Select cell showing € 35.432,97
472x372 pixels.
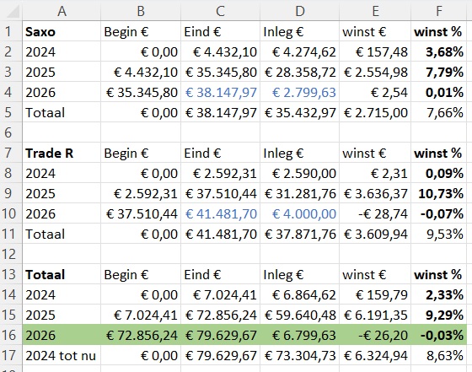[x=299, y=112]
